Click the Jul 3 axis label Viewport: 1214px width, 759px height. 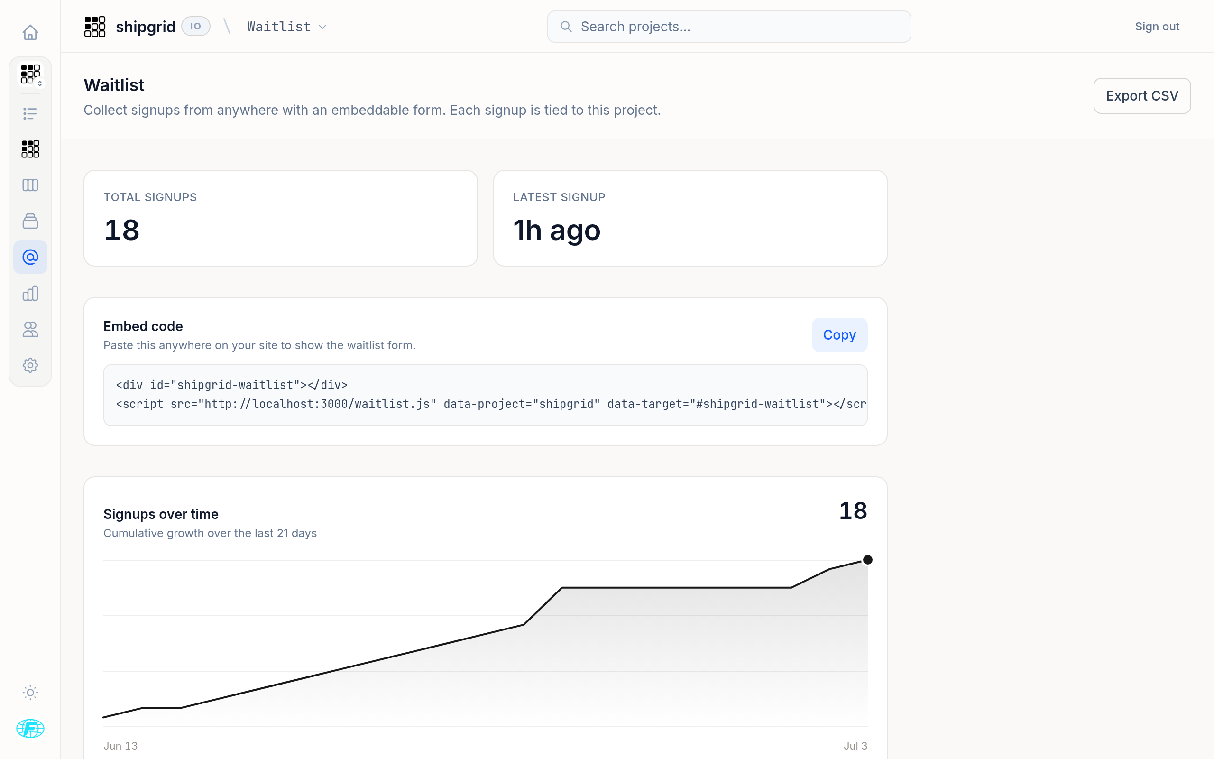[x=855, y=745]
